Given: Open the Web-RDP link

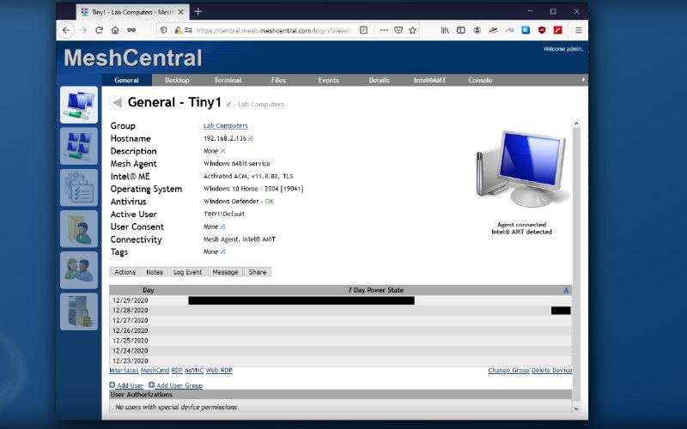Looking at the screenshot, I should (219, 371).
